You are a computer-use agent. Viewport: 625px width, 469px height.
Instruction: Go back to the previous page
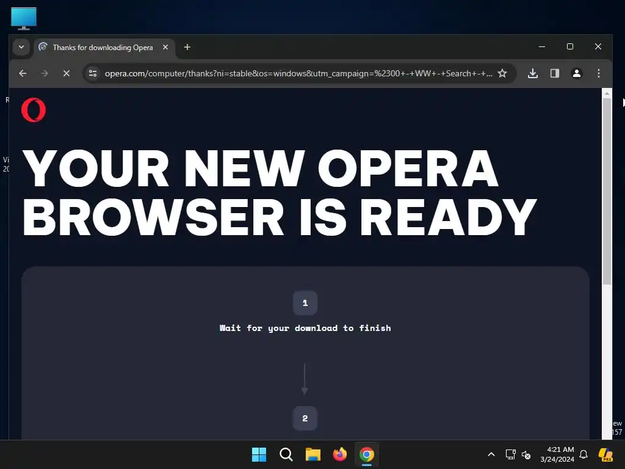[x=23, y=73]
